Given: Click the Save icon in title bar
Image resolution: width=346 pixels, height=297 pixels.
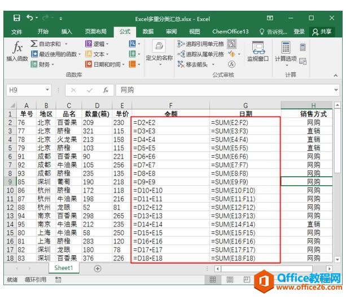Looking at the screenshot, I should [16, 18].
